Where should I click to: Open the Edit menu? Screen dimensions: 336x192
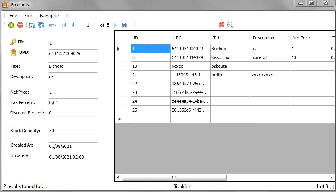coord(28,16)
